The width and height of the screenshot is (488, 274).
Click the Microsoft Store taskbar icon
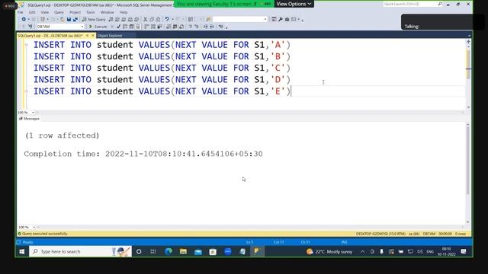click(x=213, y=251)
